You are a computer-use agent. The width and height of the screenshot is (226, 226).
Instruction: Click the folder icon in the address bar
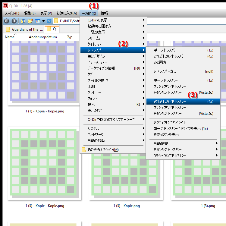tap(56, 21)
